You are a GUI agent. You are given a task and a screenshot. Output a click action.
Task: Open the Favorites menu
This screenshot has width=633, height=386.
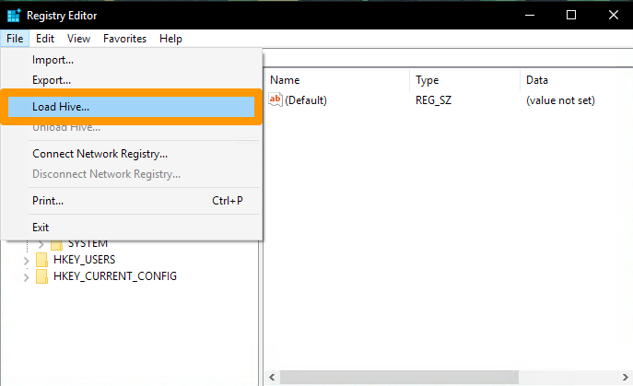(x=124, y=39)
